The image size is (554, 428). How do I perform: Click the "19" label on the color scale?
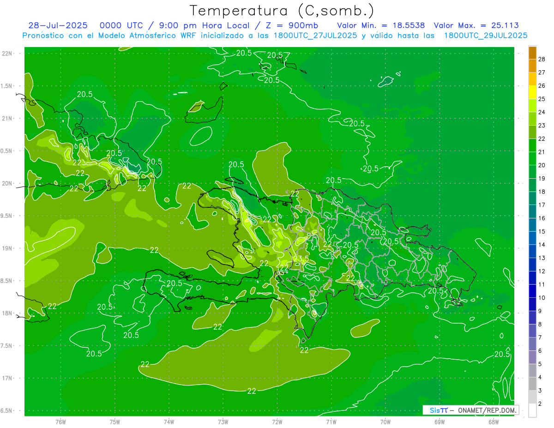(543, 178)
